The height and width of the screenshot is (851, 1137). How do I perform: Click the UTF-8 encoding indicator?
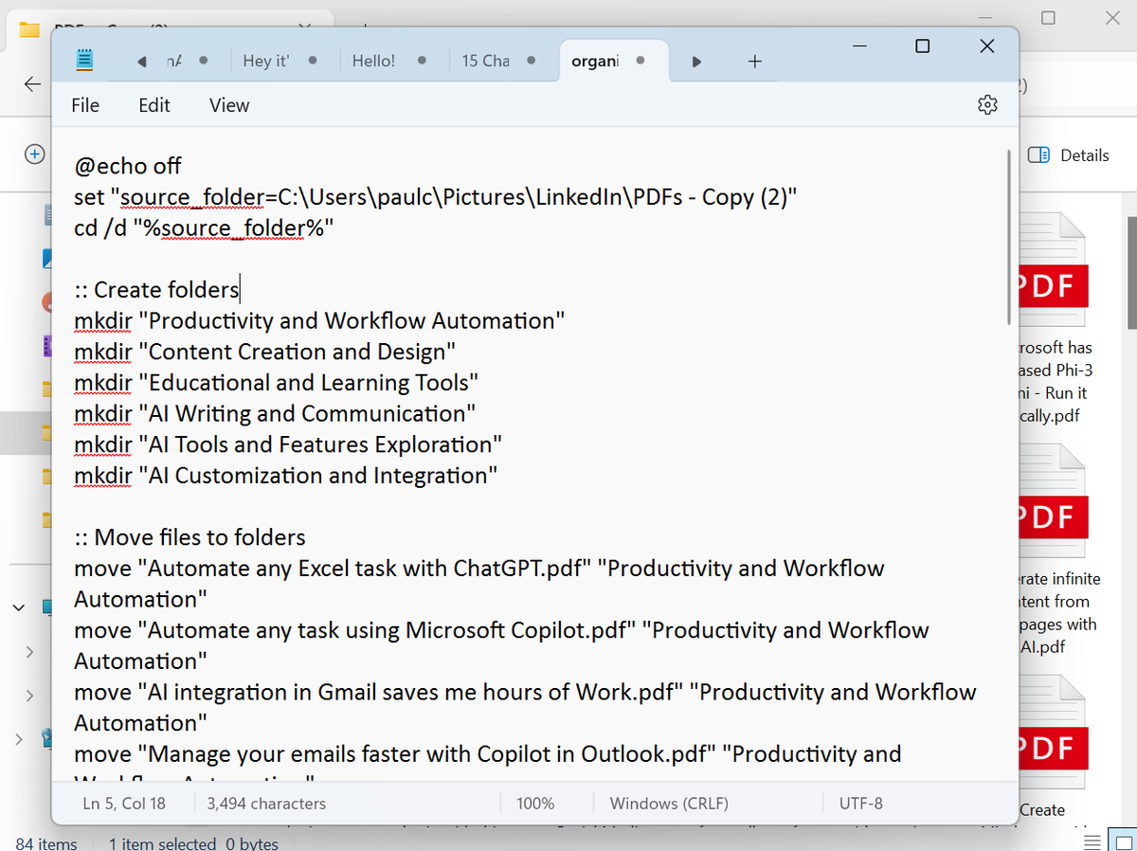coord(860,803)
